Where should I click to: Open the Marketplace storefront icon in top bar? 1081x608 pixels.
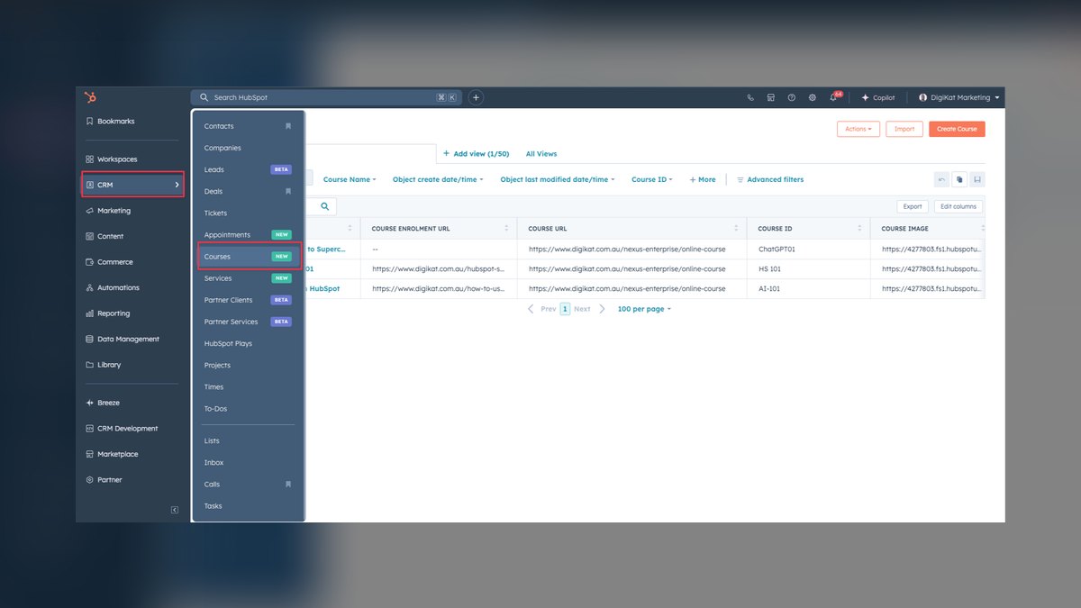click(x=771, y=97)
